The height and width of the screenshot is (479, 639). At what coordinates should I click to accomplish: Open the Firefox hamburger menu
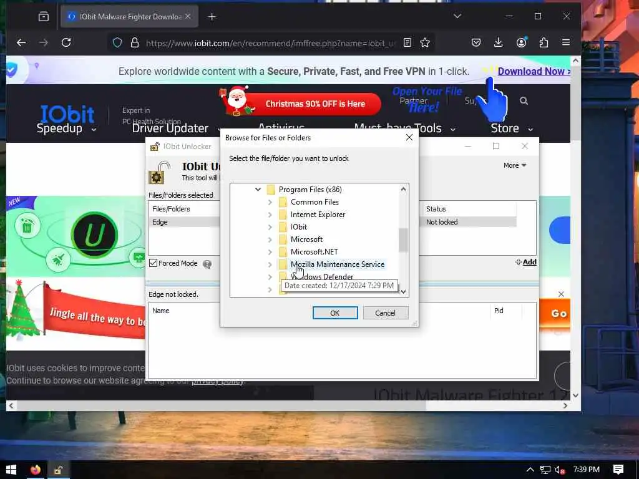click(x=565, y=42)
